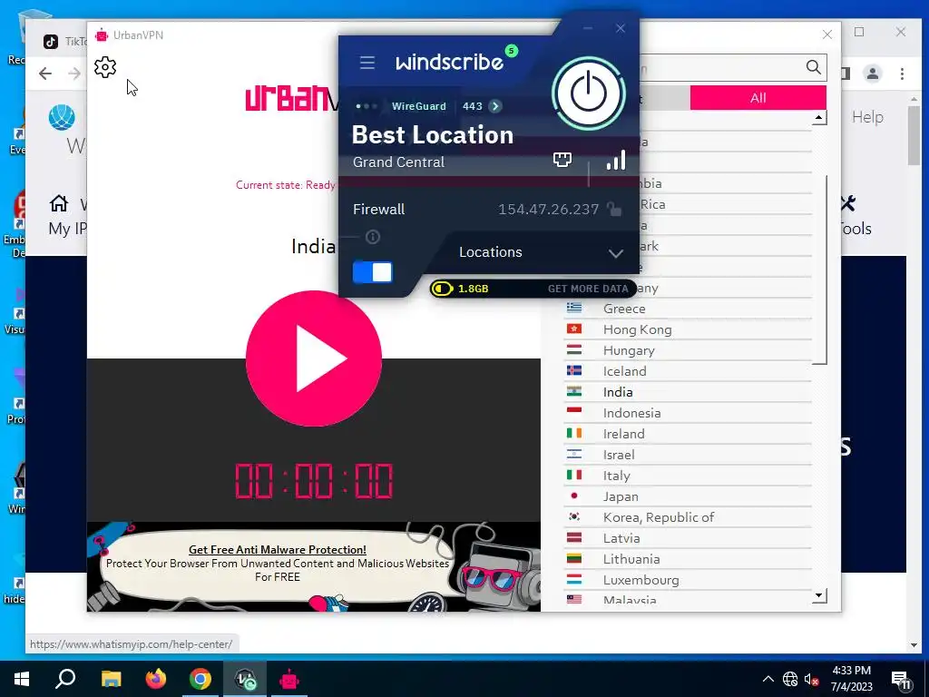Choose Iceland in the location list
Viewport: 929px width, 697px height.
click(x=688, y=371)
